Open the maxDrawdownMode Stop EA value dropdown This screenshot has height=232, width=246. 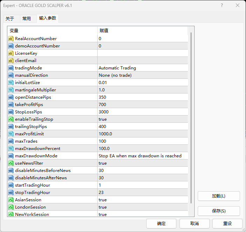coord(143,156)
